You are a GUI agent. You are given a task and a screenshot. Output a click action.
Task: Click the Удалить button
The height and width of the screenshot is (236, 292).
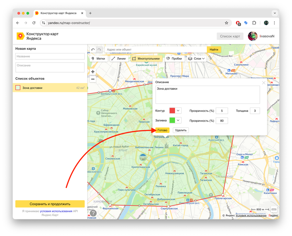click(181, 130)
